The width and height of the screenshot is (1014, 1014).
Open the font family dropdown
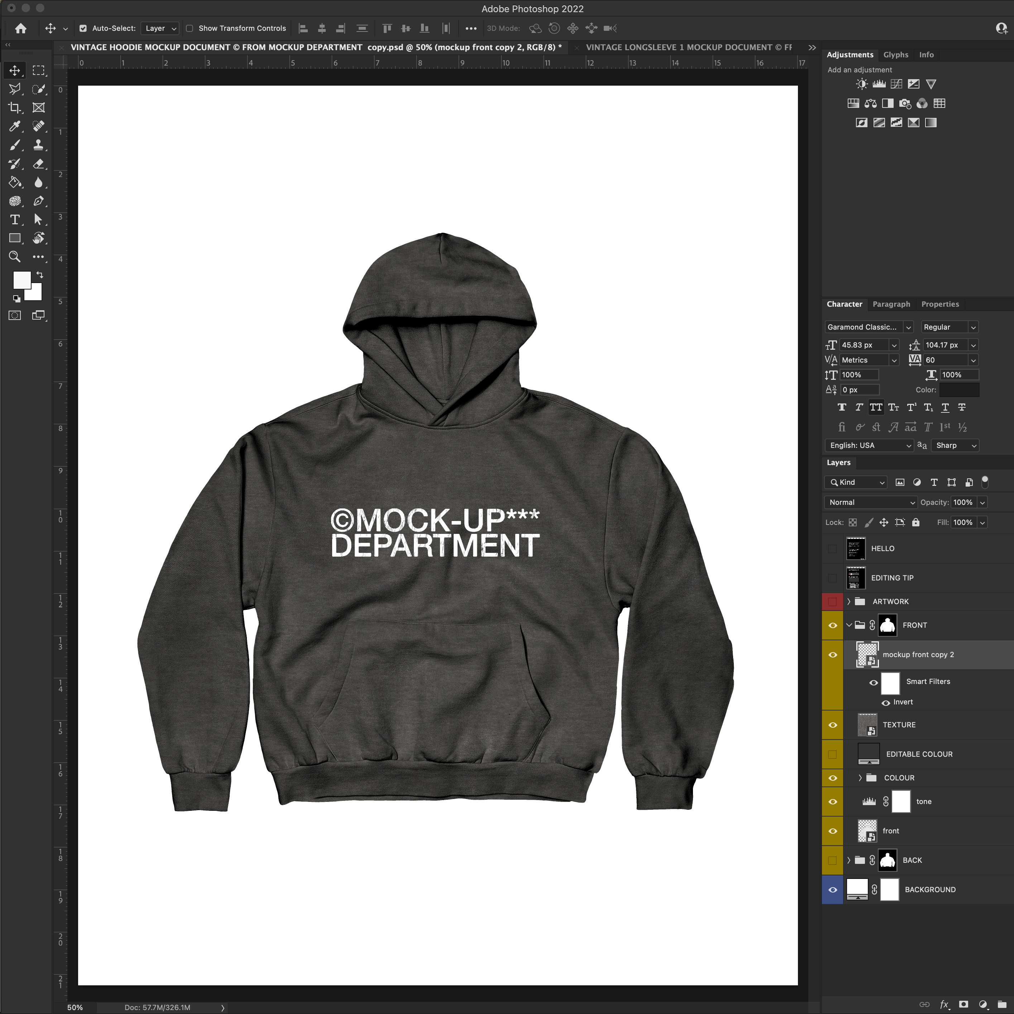909,327
